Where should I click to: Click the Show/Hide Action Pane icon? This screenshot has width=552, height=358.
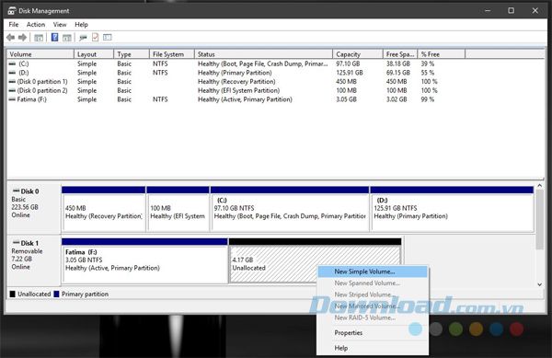point(67,38)
